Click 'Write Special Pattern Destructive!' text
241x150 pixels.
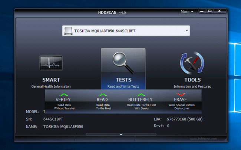pyautogui.click(x=182, y=107)
